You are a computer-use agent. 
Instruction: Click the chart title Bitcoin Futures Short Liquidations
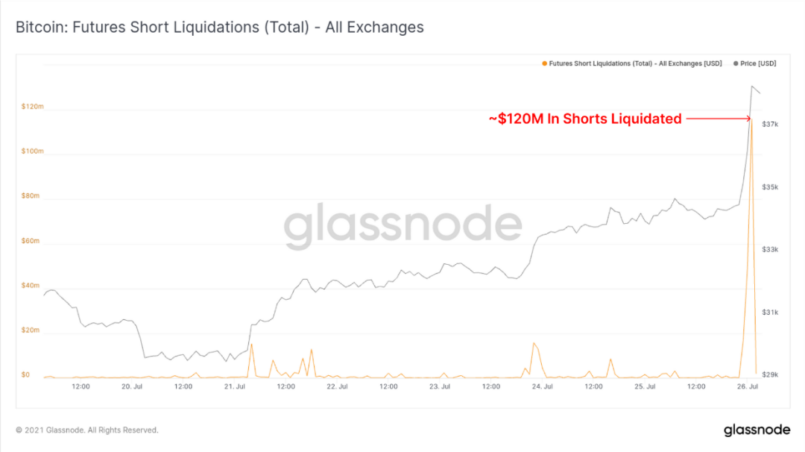tap(220, 27)
